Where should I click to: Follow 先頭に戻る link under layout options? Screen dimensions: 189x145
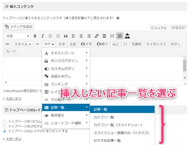tap(14, 139)
